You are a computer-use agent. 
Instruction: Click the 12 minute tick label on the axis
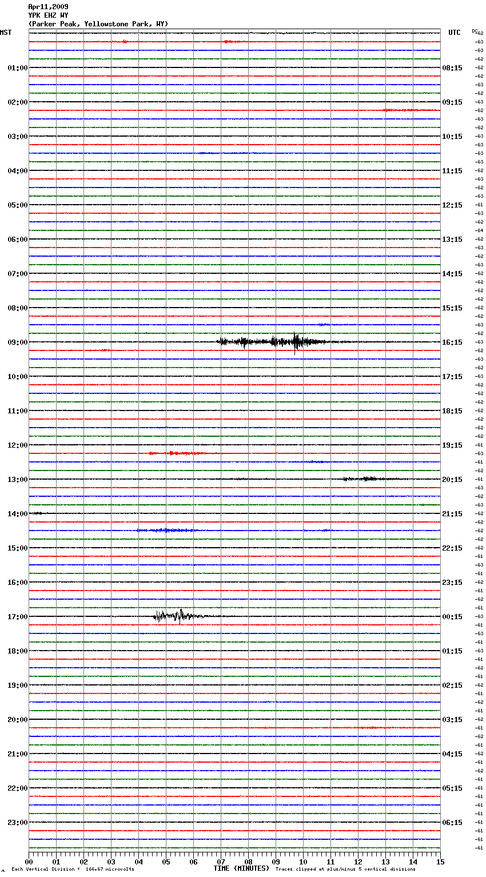pos(358,862)
